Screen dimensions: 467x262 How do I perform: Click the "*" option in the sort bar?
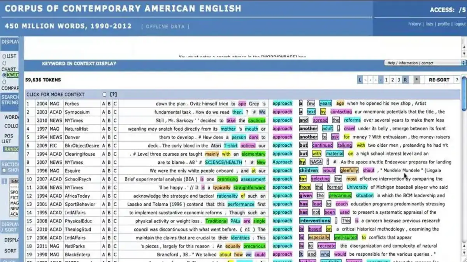click(416, 80)
